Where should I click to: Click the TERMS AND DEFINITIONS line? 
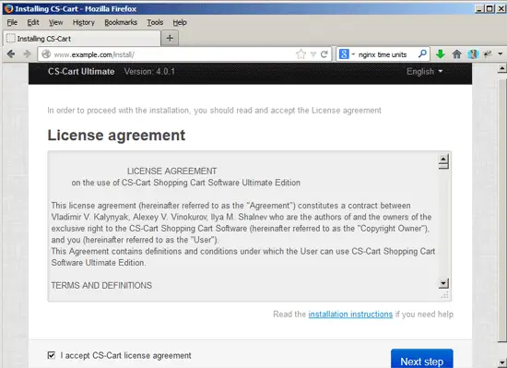pos(101,285)
